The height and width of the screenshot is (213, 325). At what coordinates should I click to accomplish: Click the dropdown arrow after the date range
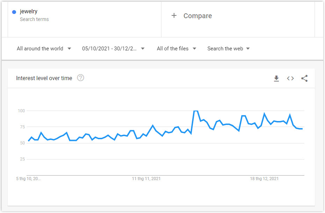(143, 49)
